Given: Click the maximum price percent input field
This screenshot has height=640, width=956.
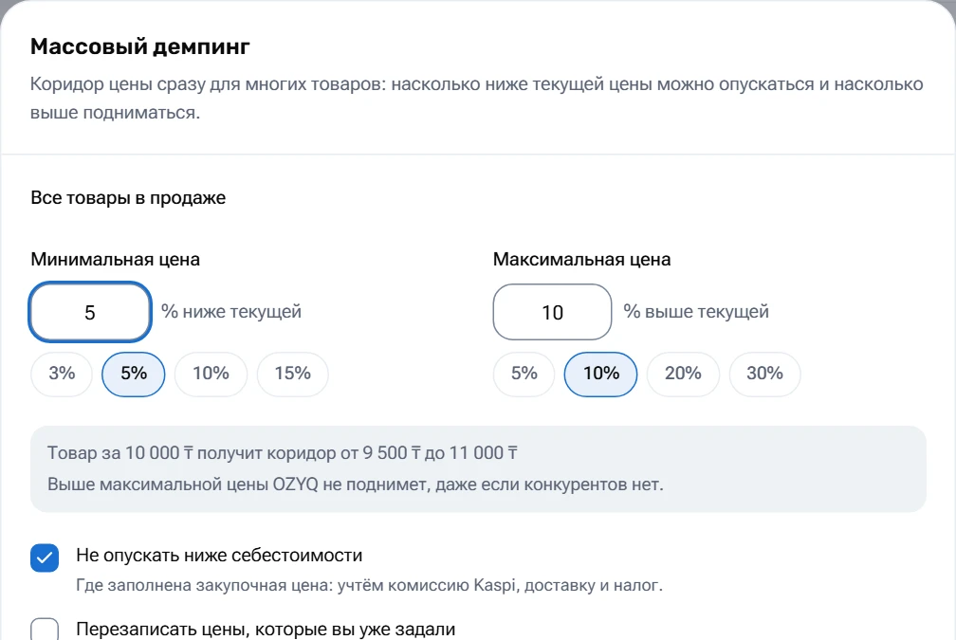Looking at the screenshot, I should click(552, 312).
